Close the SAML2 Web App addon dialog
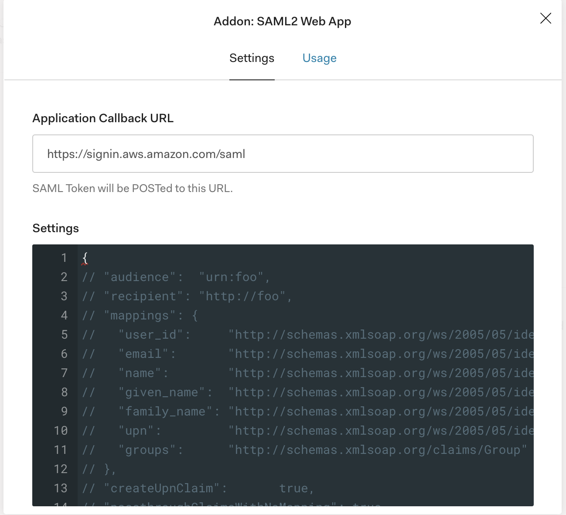Viewport: 566px width, 515px height. pyautogui.click(x=546, y=18)
